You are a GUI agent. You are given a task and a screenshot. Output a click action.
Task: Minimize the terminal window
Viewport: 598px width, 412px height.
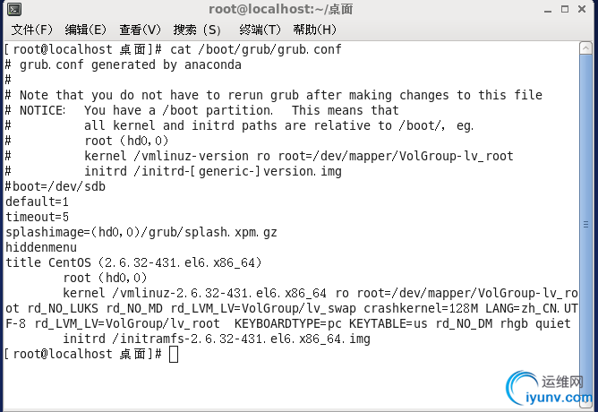pyautogui.click(x=548, y=10)
